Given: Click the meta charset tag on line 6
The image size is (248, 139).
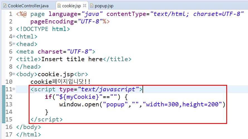Looking at the screenshot, I should [56, 52].
